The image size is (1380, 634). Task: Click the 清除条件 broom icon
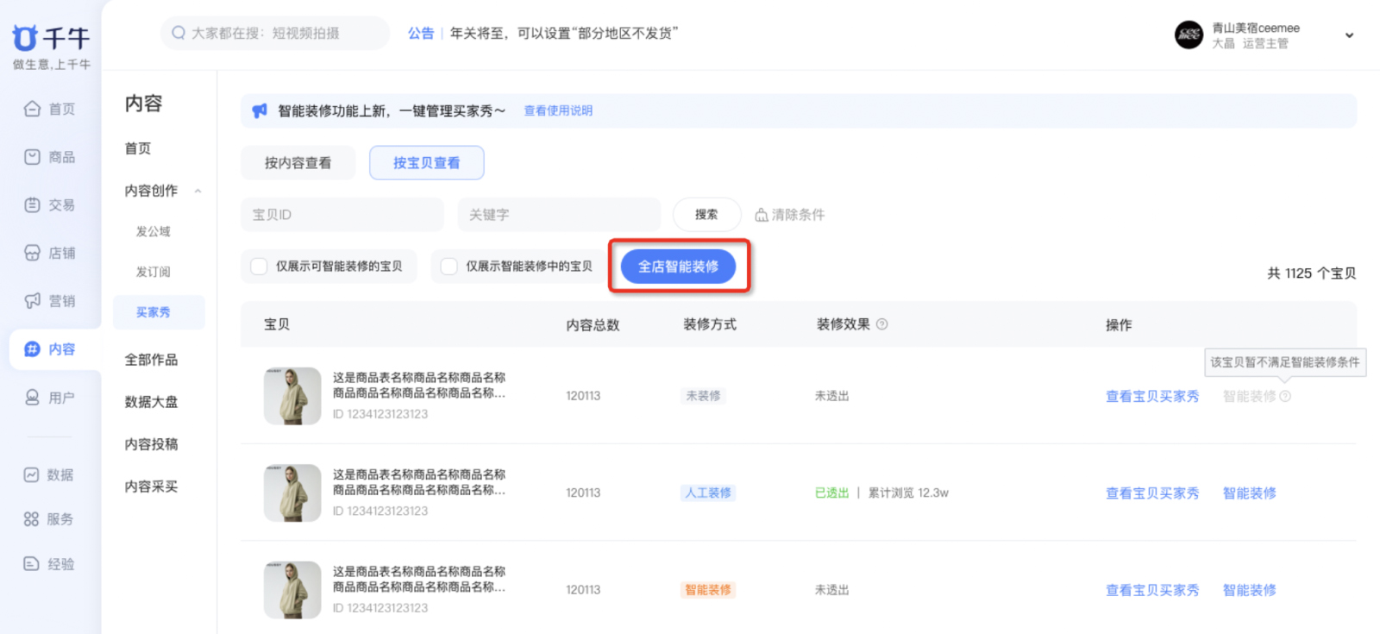point(762,215)
